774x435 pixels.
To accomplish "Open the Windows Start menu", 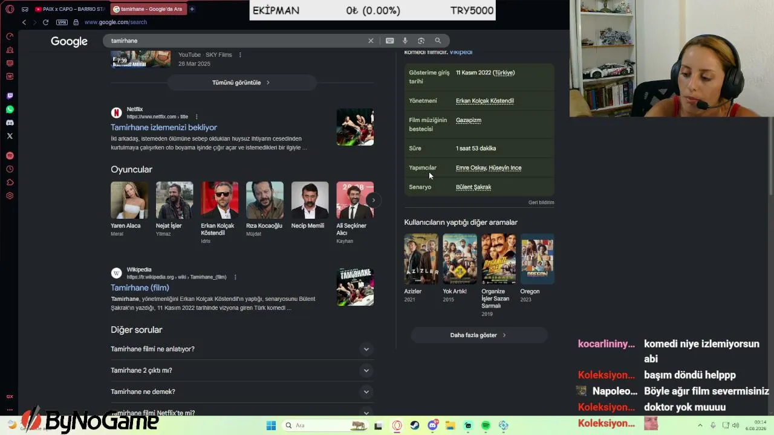I will coord(271,425).
